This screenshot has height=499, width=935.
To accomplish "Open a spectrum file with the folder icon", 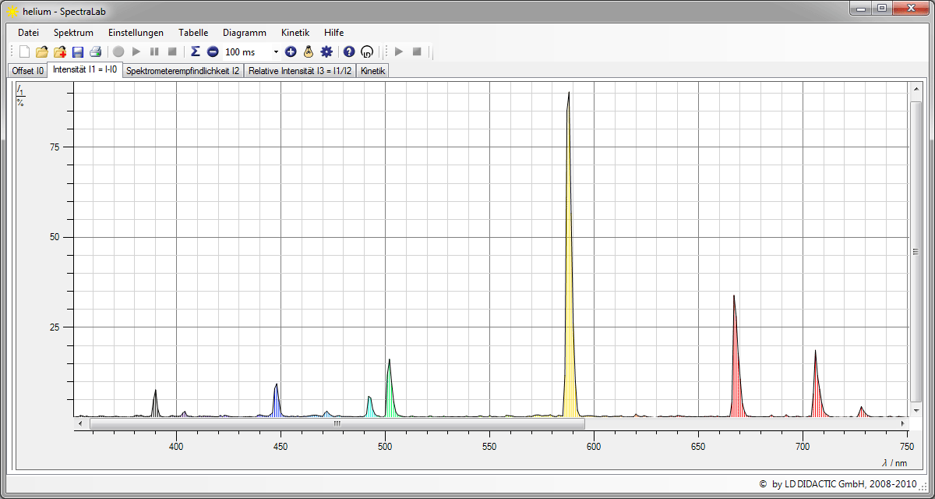I will coord(42,51).
